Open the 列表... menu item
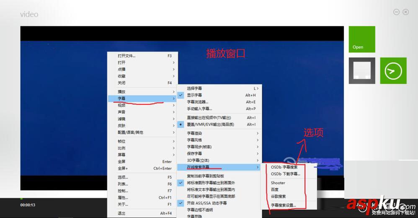 point(143,184)
